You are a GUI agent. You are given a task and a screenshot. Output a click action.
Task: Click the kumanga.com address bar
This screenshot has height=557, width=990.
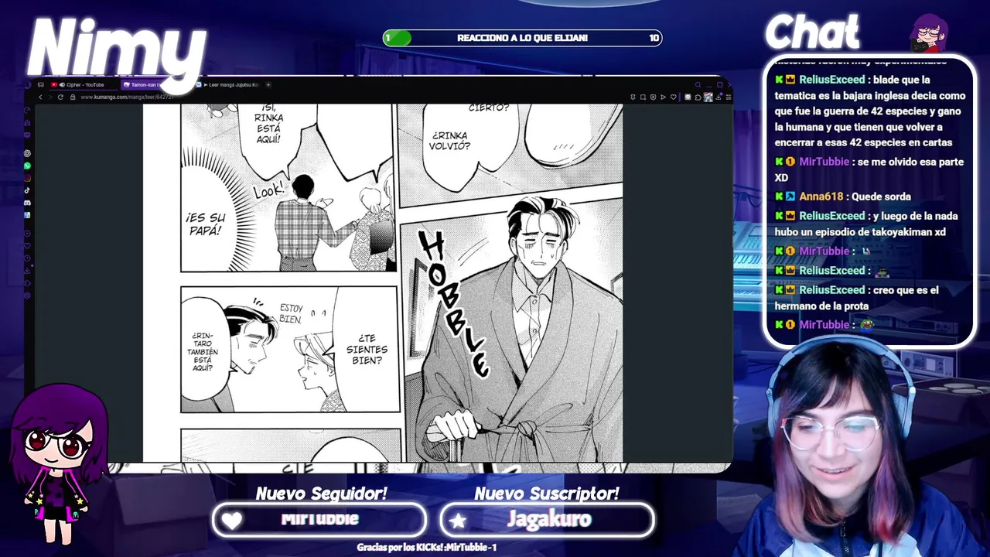click(128, 97)
